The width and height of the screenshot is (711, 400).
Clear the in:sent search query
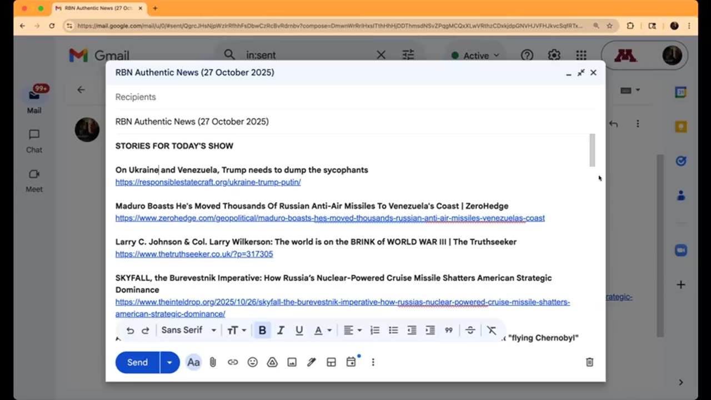[381, 55]
